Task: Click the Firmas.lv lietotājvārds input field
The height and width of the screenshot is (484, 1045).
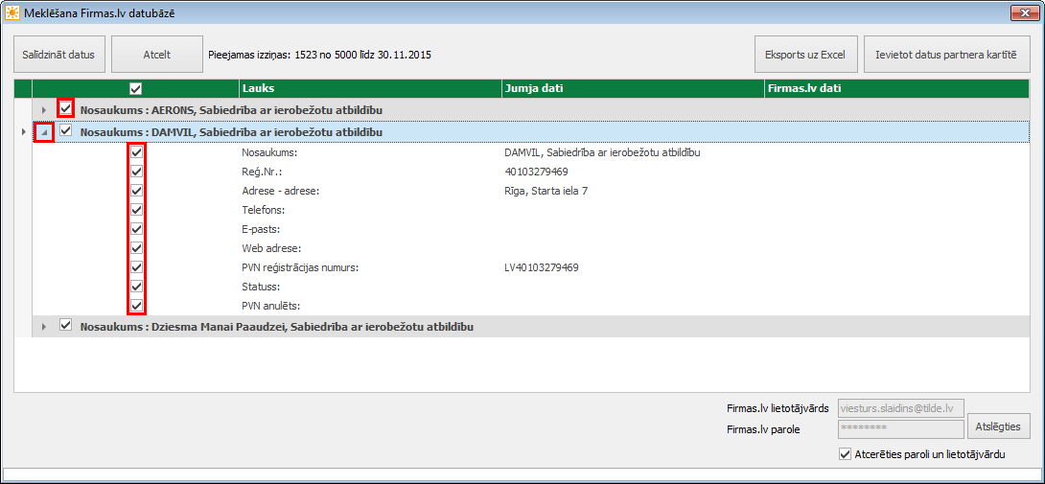Action: pos(900,407)
